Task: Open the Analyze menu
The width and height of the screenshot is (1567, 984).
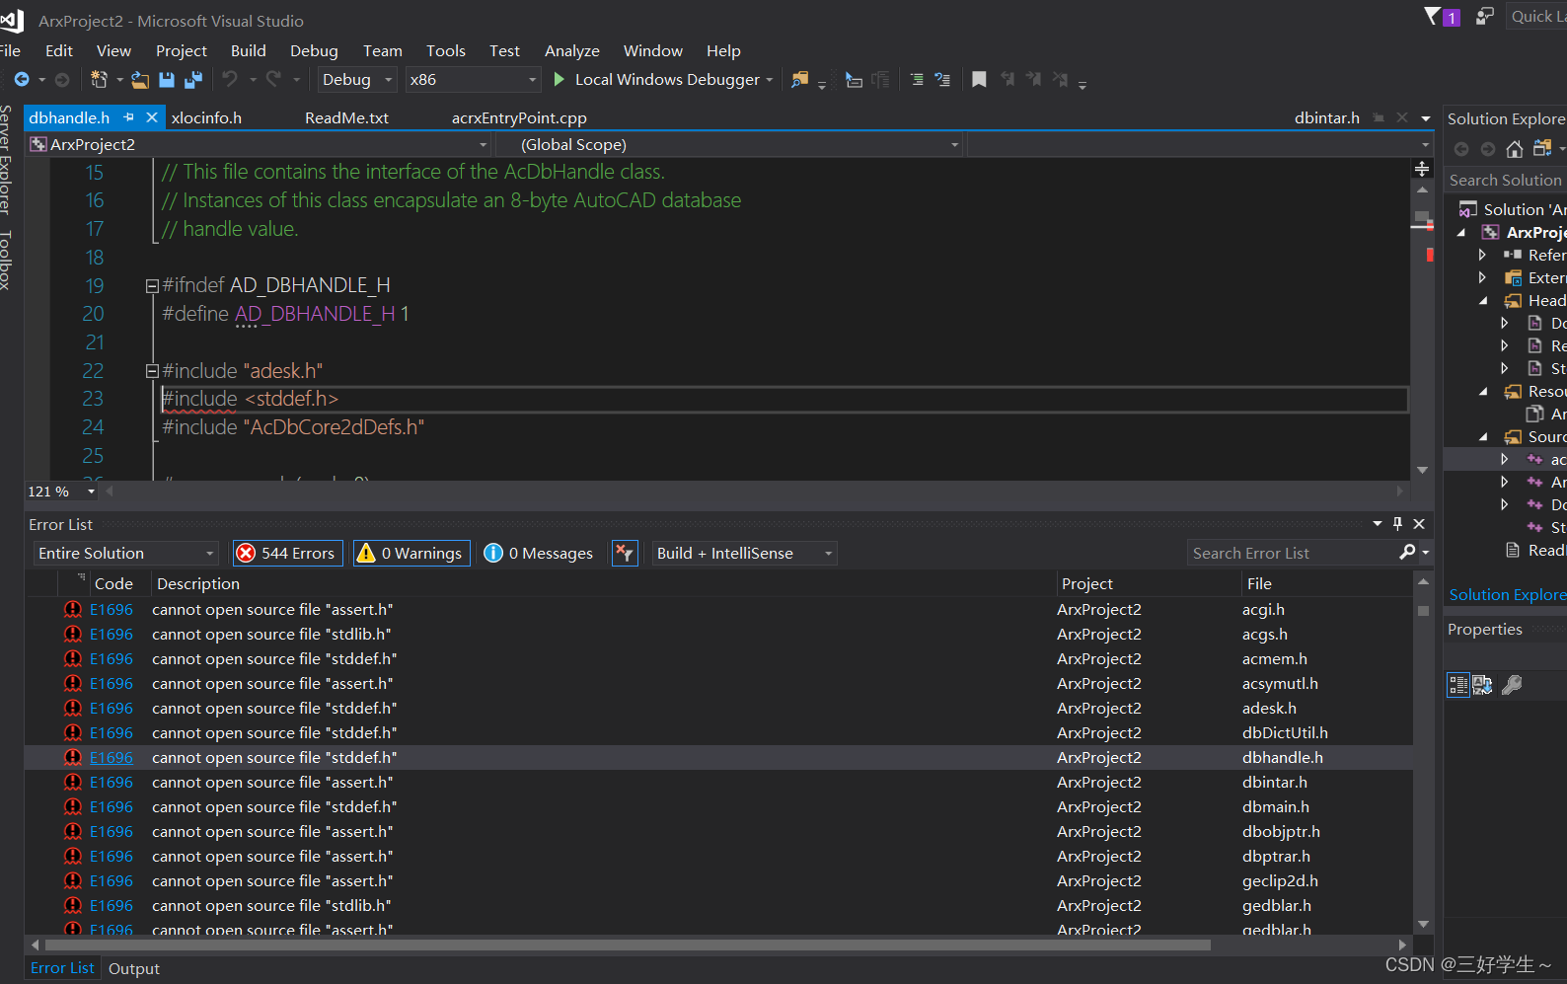Action: [x=571, y=51]
